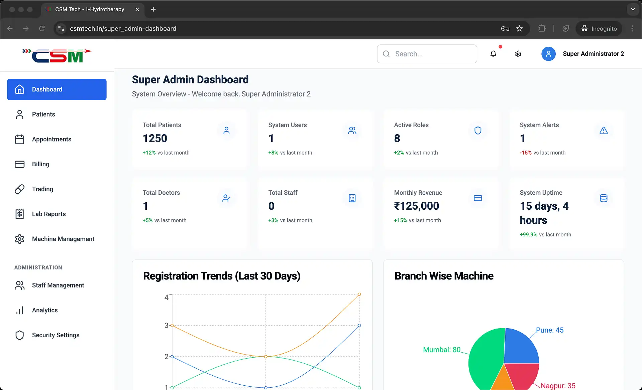
Task: Click the browser address bar URL
Action: point(123,28)
